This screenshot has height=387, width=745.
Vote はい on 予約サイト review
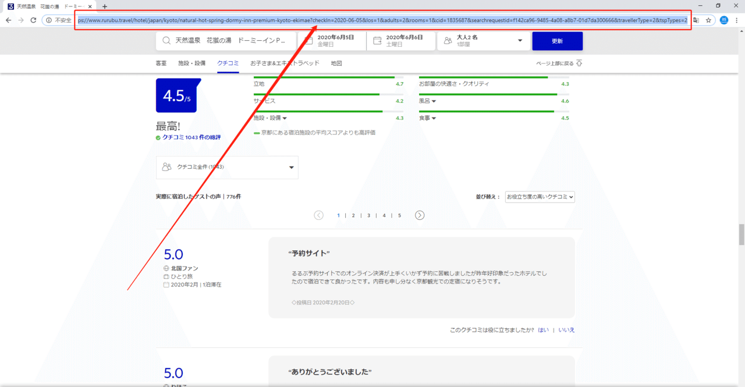pos(543,330)
